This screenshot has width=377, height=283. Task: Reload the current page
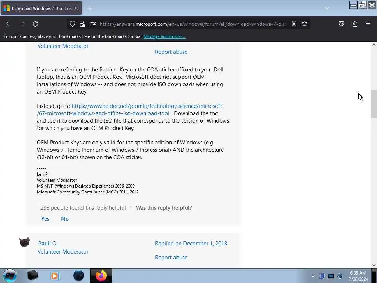pos(35,24)
